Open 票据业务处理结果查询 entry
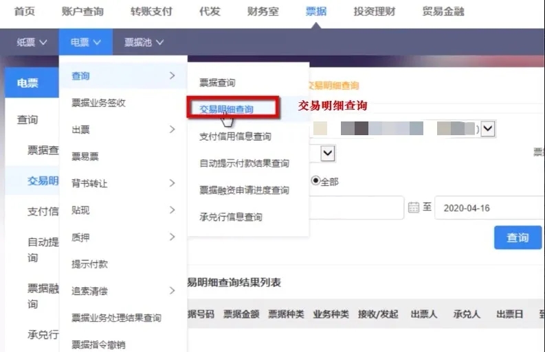The image size is (545, 352). 116,318
